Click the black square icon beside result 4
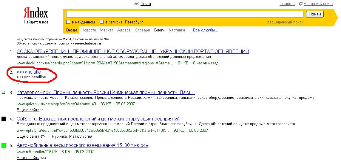Screen dimensions: 341x162 pos(4,119)
